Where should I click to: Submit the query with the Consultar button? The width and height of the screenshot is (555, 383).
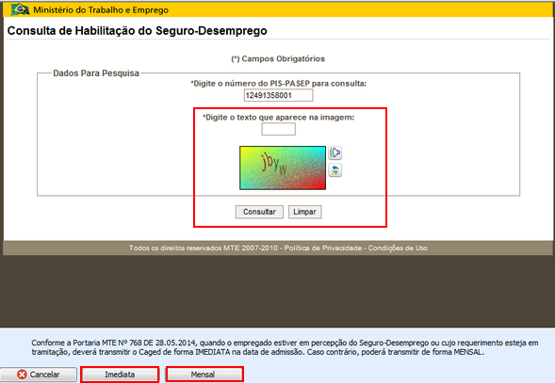[259, 212]
